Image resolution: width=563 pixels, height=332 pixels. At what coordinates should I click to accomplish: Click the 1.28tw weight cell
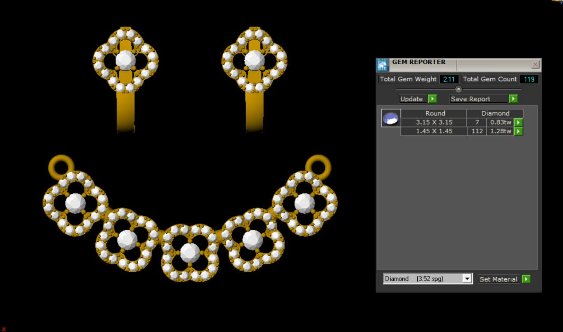point(501,131)
